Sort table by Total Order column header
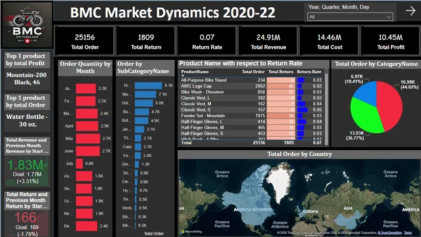 253,72
